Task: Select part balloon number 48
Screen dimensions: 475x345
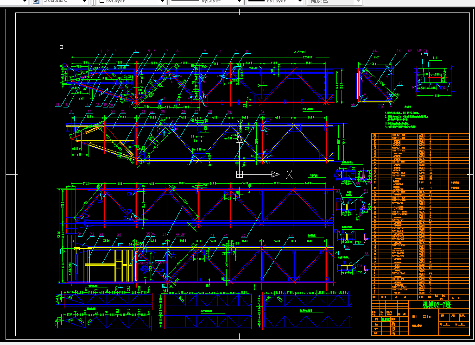Action: [400, 83]
